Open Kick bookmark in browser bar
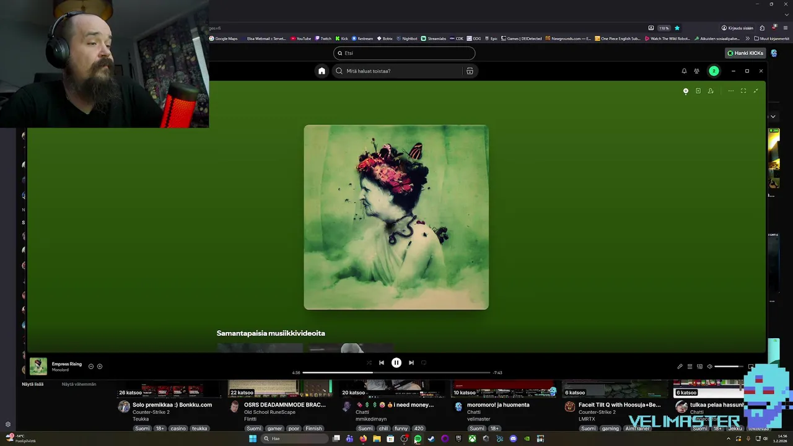 coord(341,38)
